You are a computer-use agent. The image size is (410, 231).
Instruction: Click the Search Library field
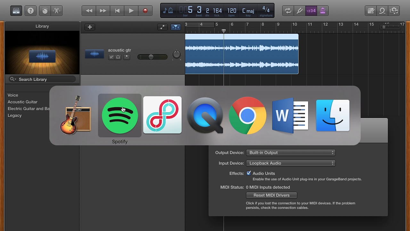point(42,79)
